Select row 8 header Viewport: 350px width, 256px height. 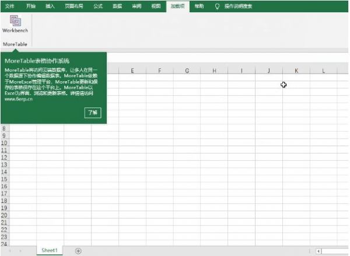pos(4,129)
